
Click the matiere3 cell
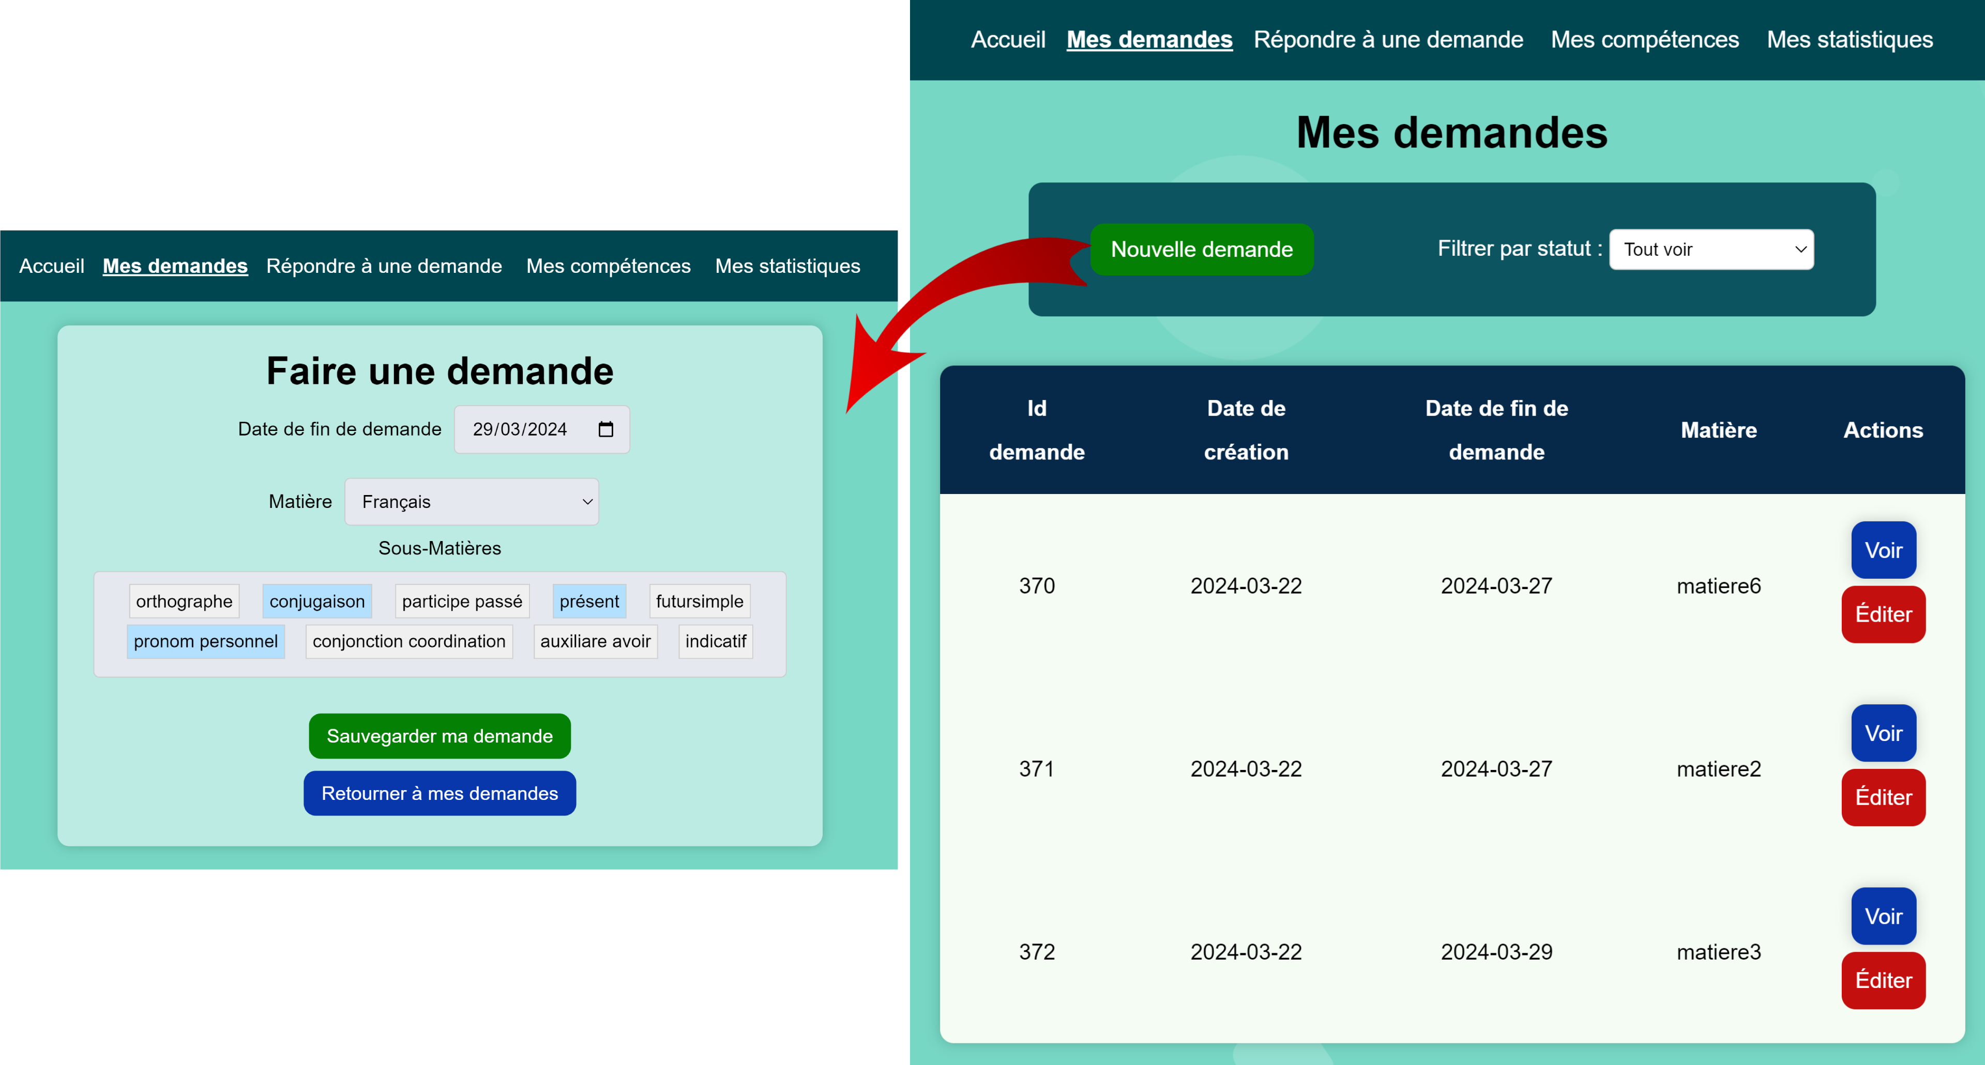point(1719,952)
